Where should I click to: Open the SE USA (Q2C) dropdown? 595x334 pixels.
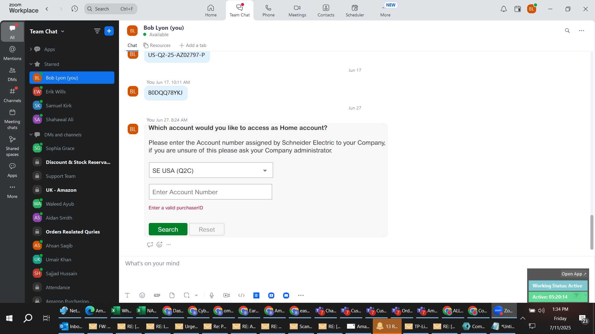coord(211,170)
